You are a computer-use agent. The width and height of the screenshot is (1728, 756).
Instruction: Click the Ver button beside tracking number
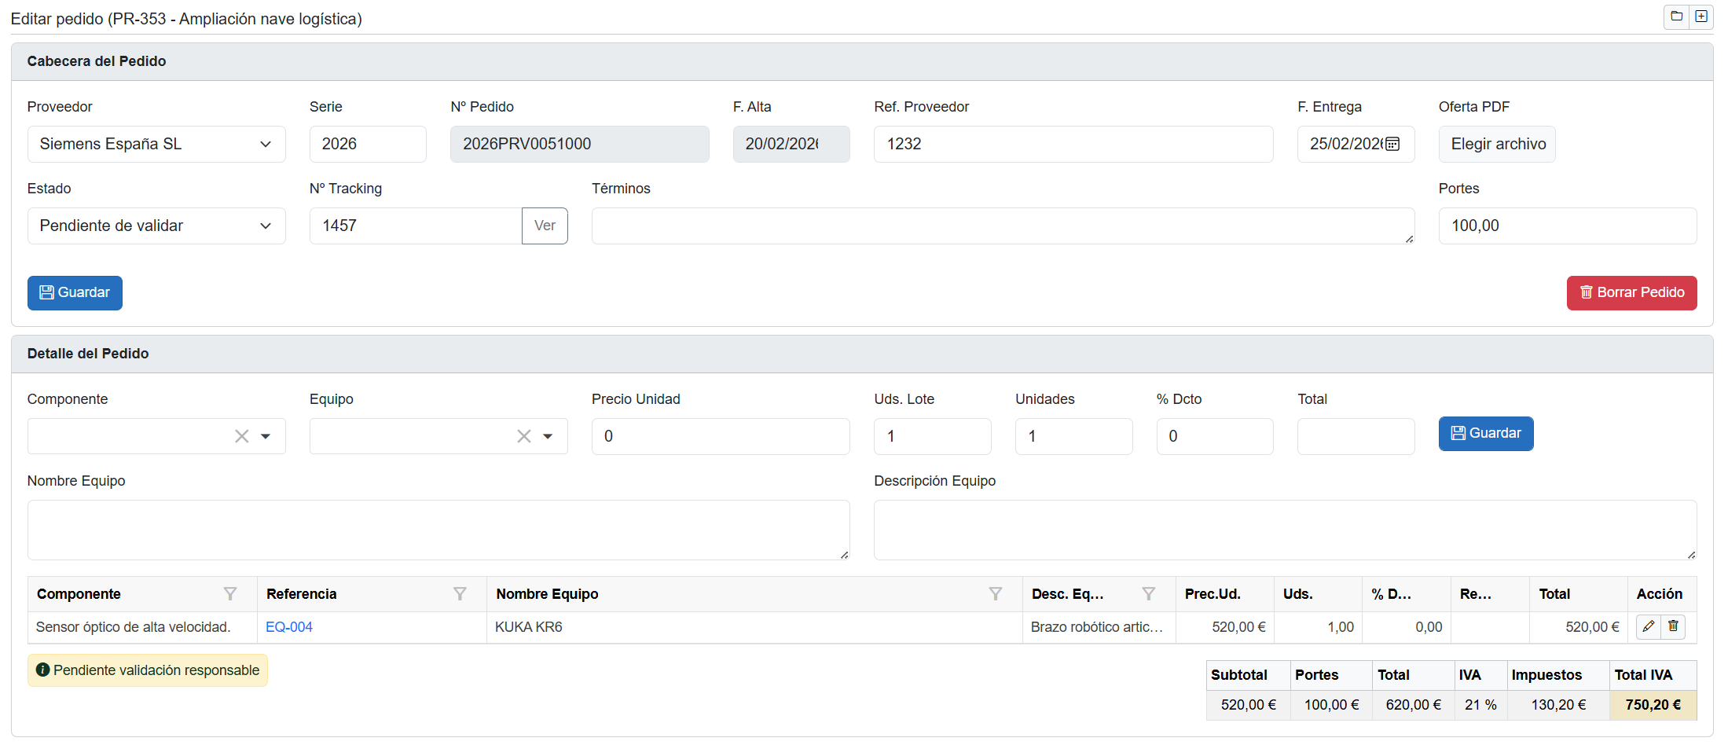coord(545,226)
